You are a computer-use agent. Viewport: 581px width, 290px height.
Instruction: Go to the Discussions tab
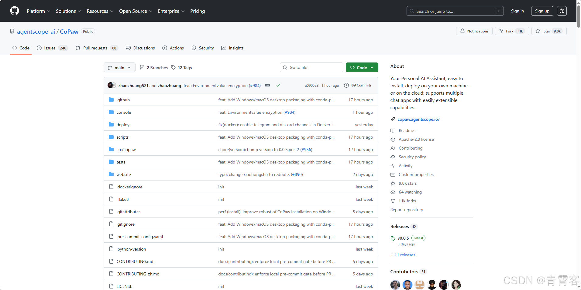pos(140,48)
